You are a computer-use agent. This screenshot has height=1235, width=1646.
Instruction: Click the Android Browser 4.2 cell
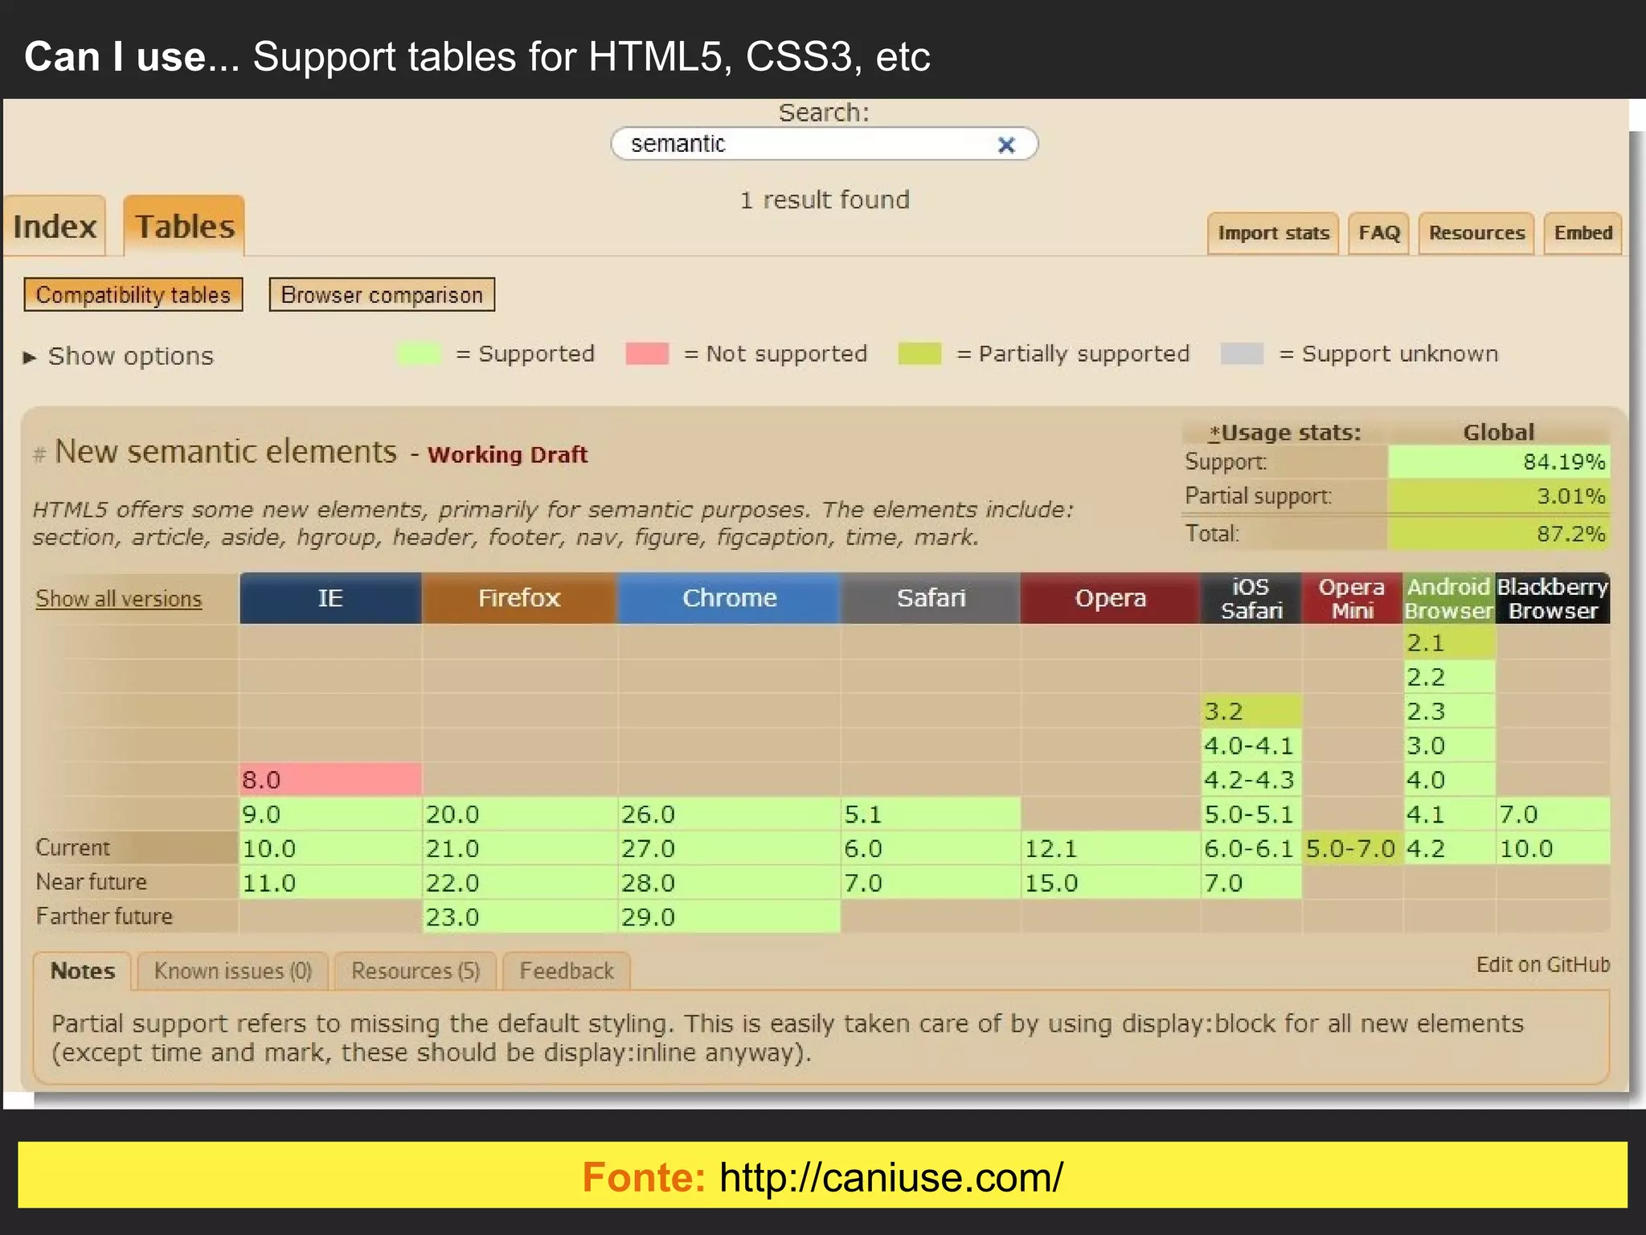click(1448, 848)
